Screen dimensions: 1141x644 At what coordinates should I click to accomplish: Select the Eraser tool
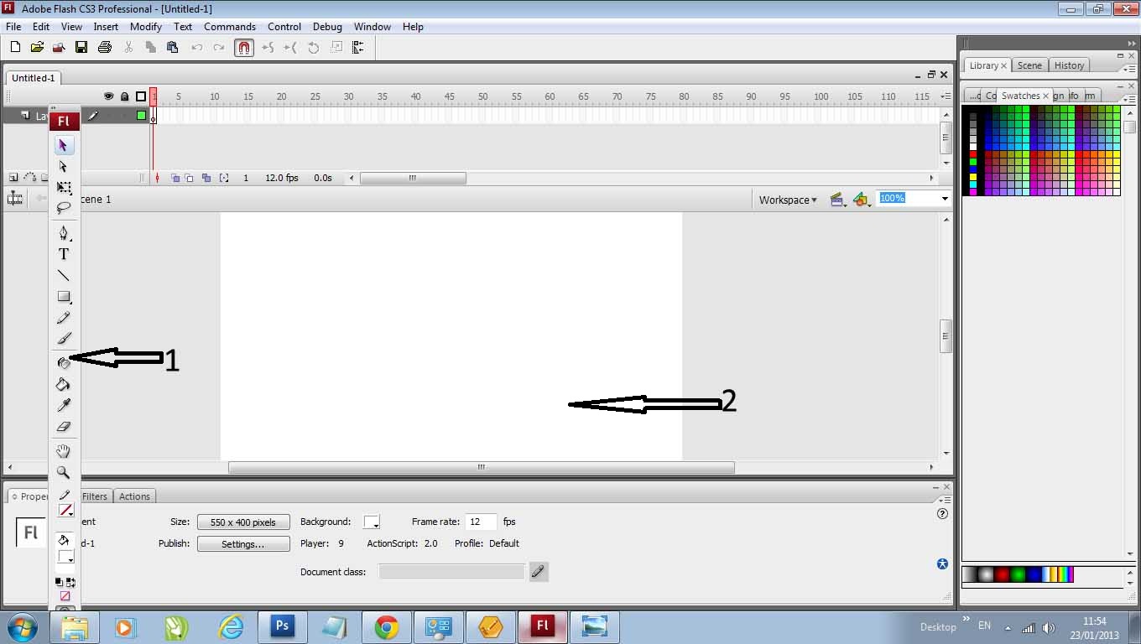[63, 426]
